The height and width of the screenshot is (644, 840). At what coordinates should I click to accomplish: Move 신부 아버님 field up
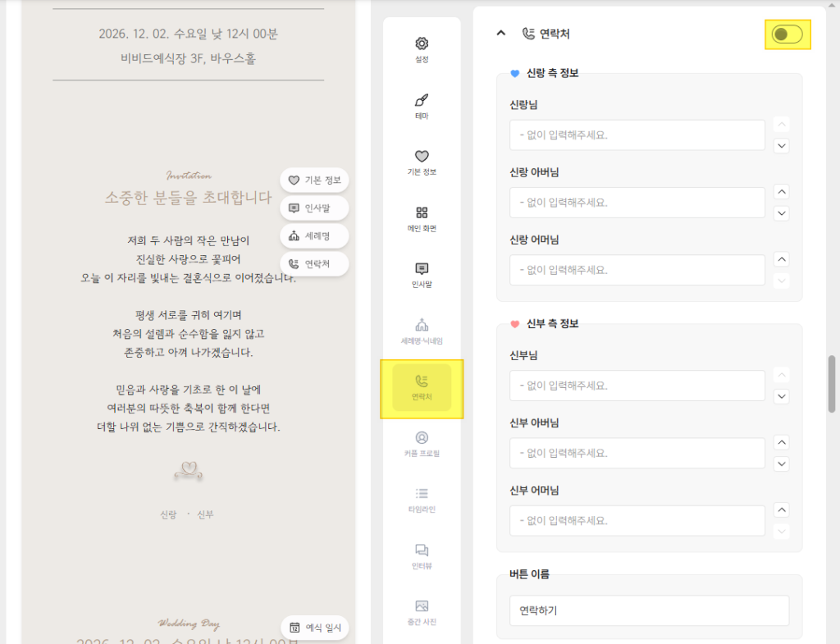click(782, 442)
